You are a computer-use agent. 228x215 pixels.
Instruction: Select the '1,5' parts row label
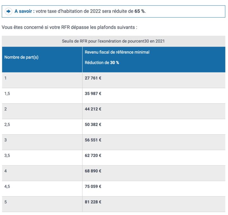click(x=7, y=94)
